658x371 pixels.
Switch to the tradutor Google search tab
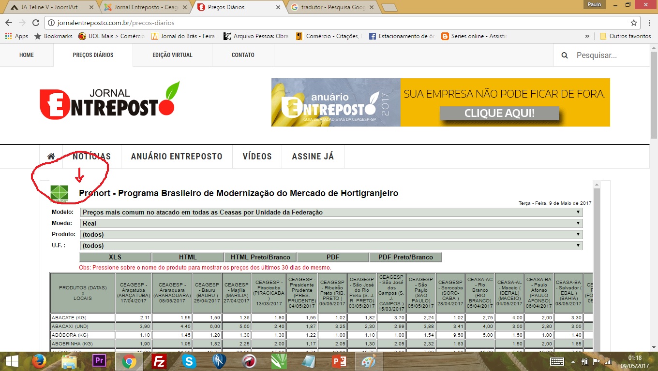331,7
